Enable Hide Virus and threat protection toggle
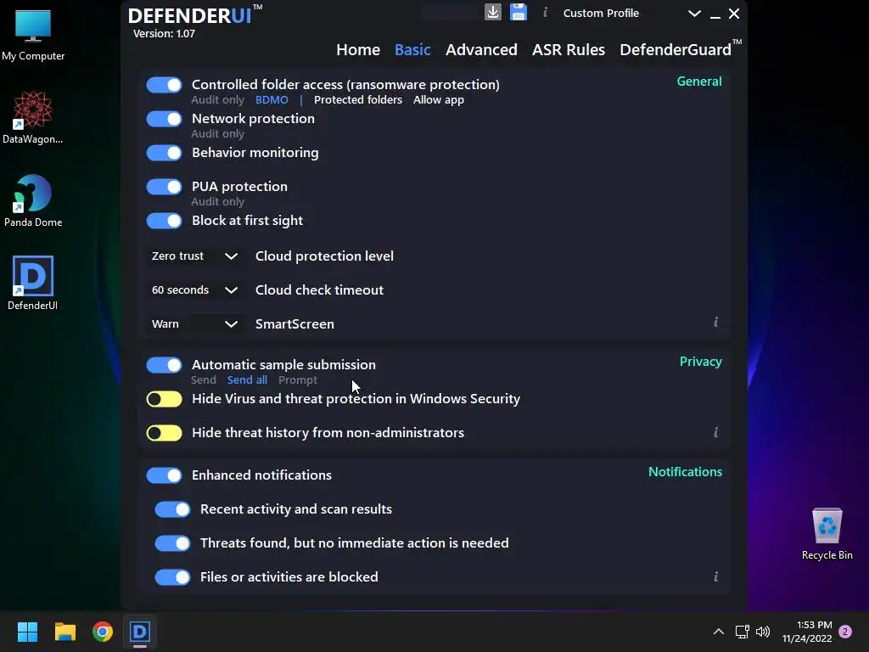This screenshot has width=869, height=652. point(164,399)
